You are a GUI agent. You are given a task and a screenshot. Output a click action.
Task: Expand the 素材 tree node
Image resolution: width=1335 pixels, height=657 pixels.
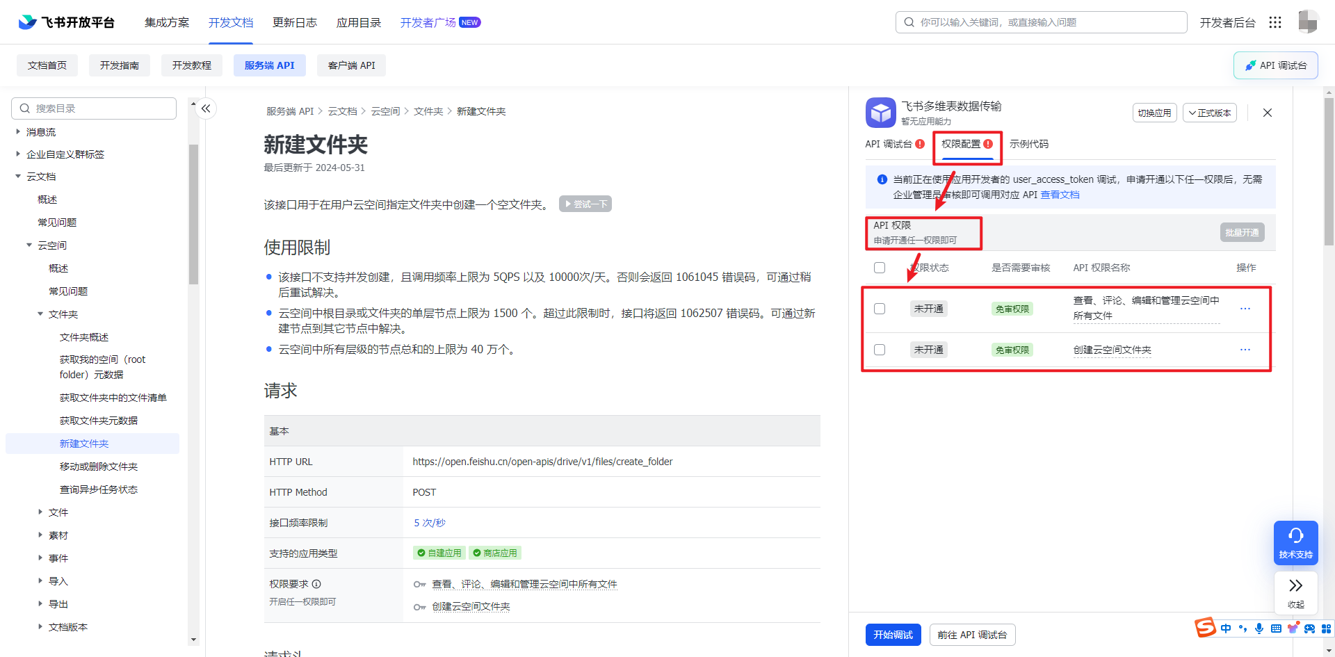pyautogui.click(x=40, y=535)
